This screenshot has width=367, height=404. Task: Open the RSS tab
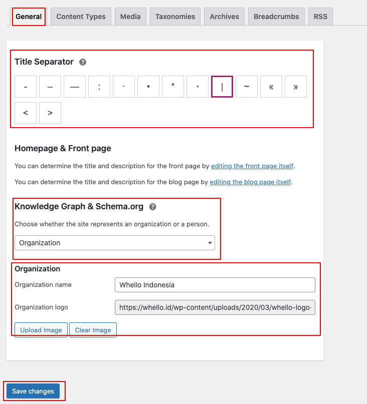click(320, 17)
